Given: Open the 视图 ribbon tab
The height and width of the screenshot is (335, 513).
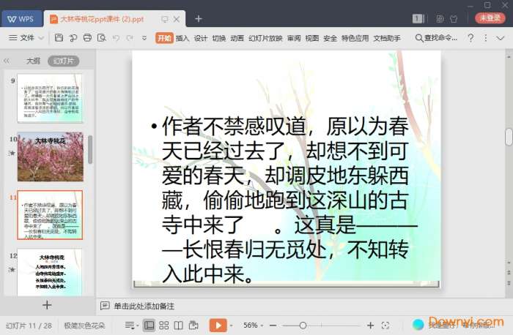Looking at the screenshot, I should pos(311,38).
